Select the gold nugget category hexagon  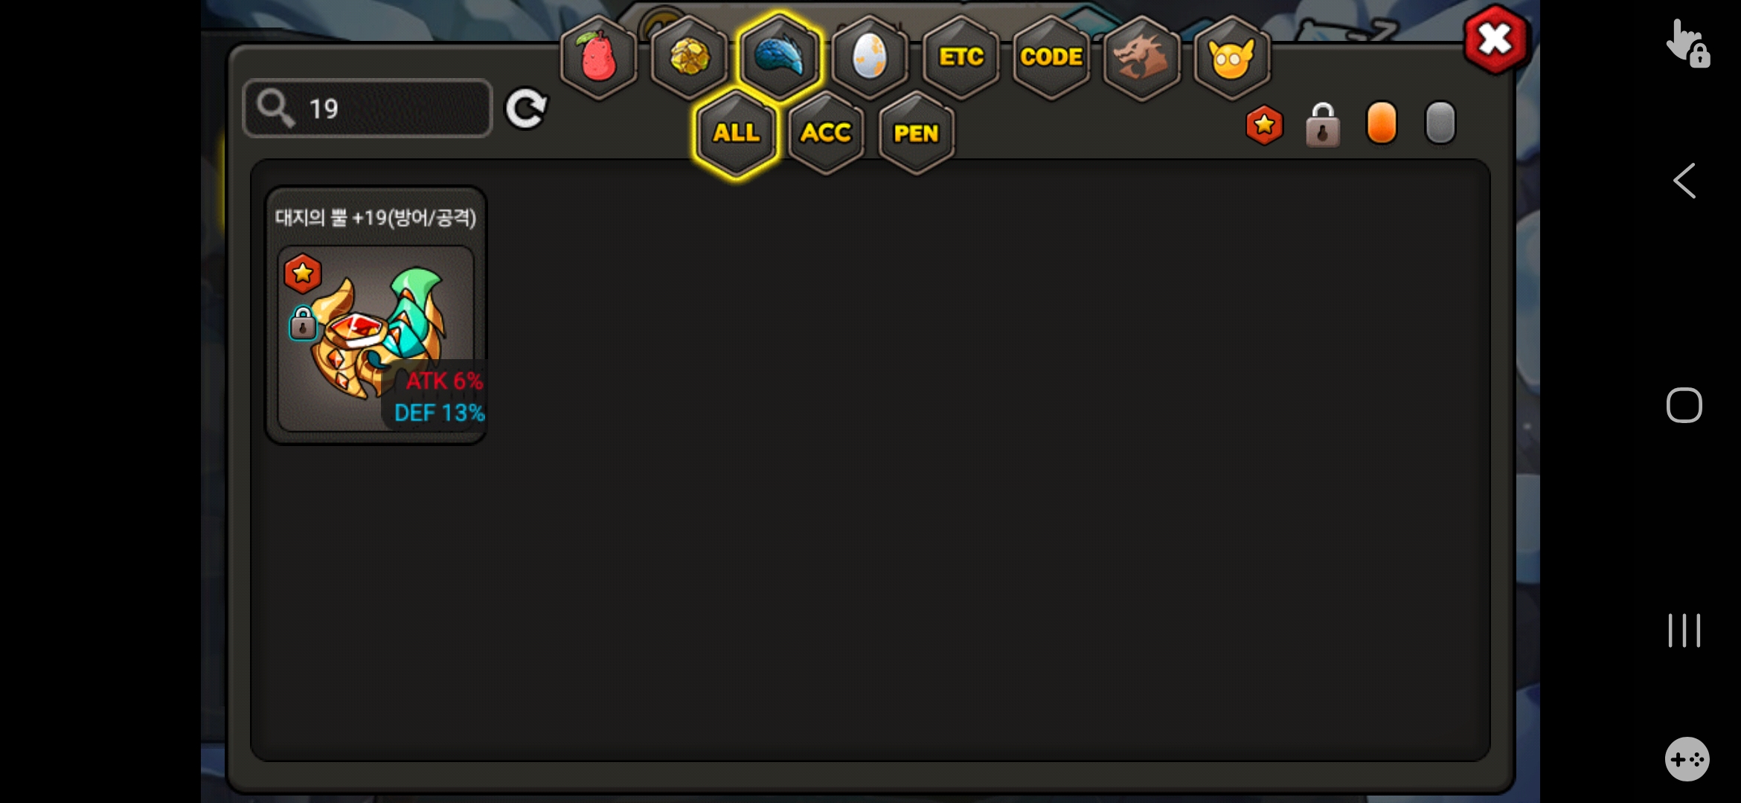pyautogui.click(x=690, y=57)
